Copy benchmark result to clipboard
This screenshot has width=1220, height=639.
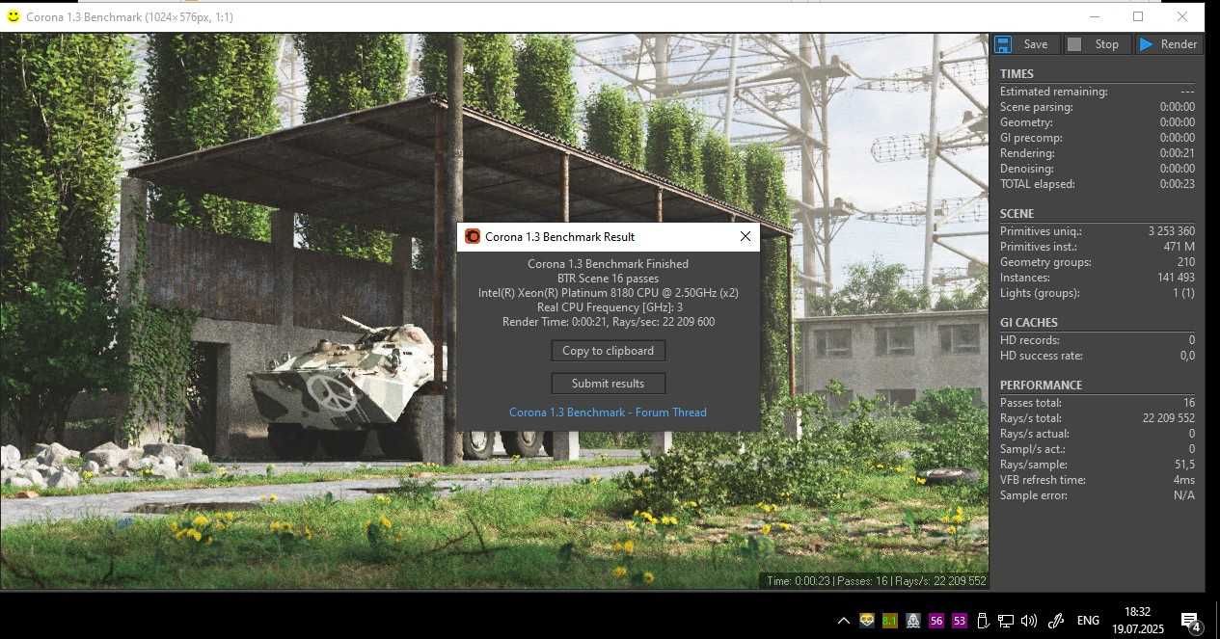(608, 351)
